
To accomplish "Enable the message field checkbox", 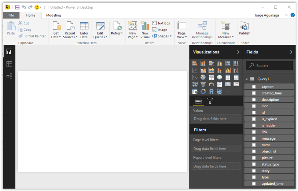I will pyautogui.click(x=254, y=139).
